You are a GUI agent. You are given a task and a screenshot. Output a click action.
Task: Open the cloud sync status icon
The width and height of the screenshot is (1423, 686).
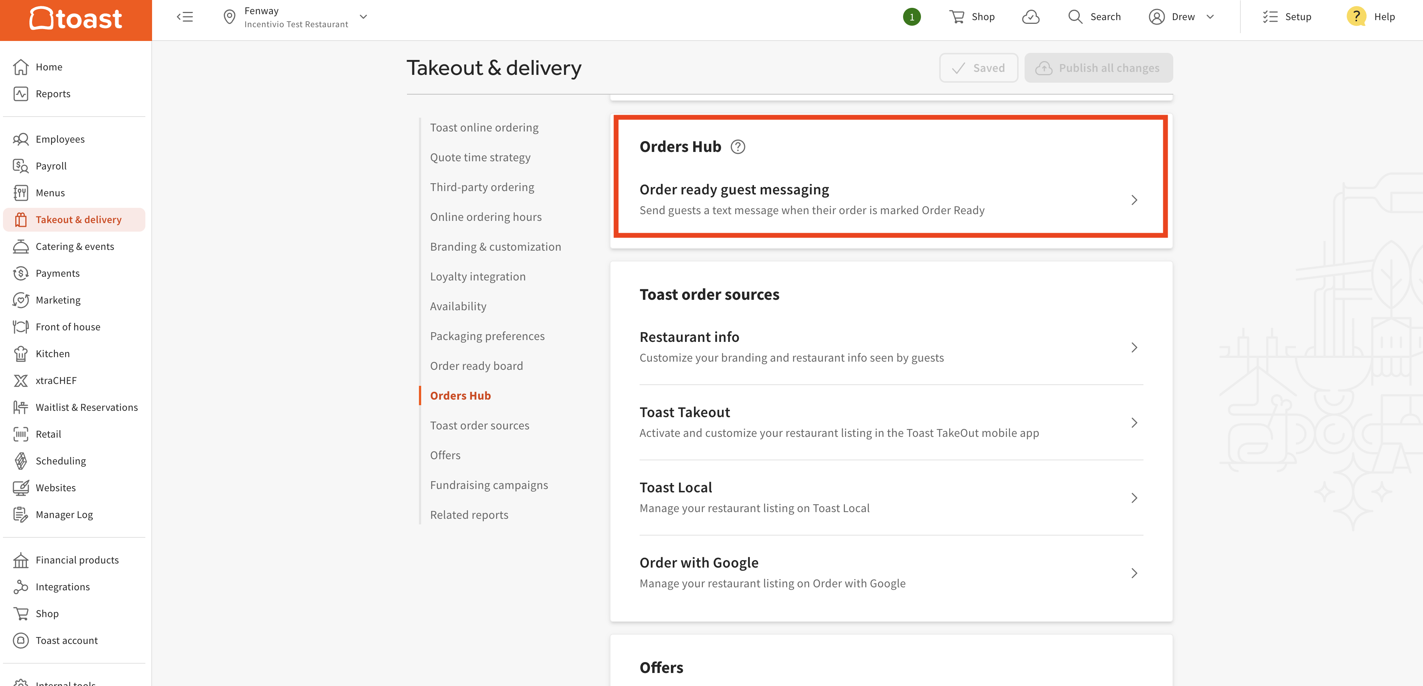1030,16
